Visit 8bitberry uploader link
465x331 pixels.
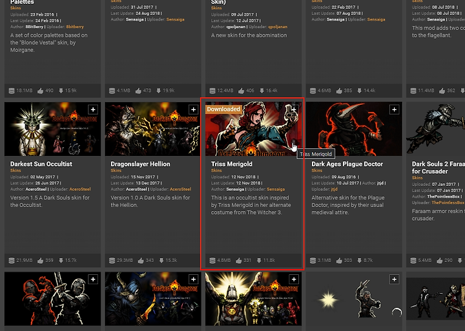pyautogui.click(x=75, y=26)
